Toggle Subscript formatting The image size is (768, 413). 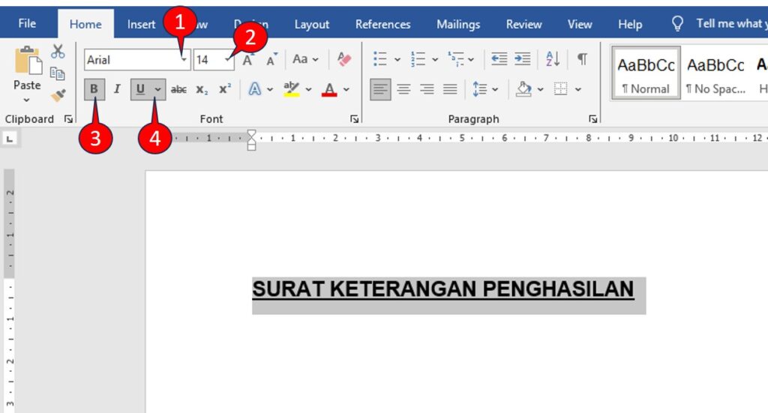[202, 89]
